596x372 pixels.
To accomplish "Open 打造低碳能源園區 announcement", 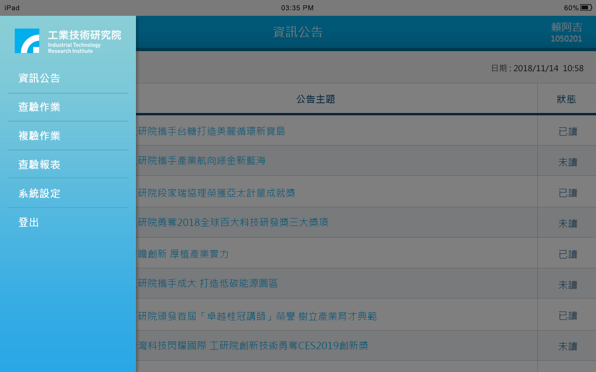I will 208,284.
